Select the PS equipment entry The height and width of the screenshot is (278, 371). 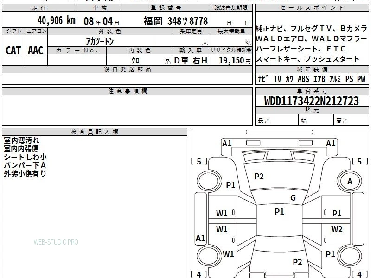click(349, 79)
